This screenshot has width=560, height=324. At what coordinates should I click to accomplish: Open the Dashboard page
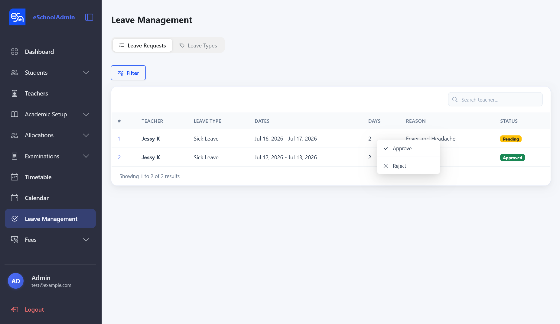(50, 52)
